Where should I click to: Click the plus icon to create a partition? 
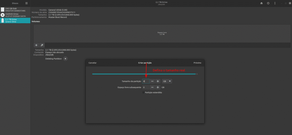coord(36,45)
